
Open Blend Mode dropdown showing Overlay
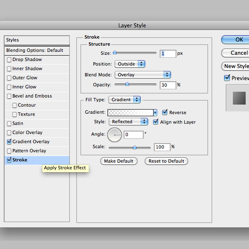pyautogui.click(x=143, y=75)
